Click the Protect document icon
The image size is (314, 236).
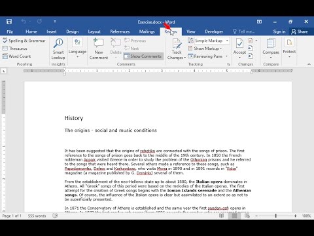(x=289, y=48)
